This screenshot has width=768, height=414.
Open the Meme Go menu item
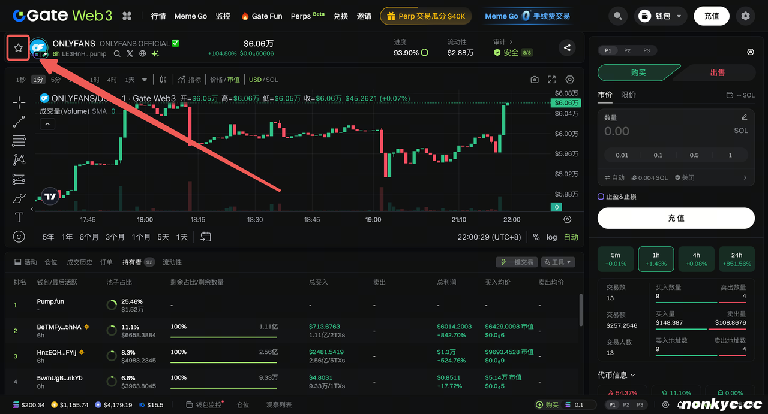[190, 16]
